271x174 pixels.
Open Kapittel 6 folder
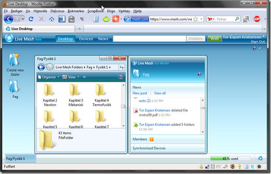pyautogui.click(x=76, y=119)
